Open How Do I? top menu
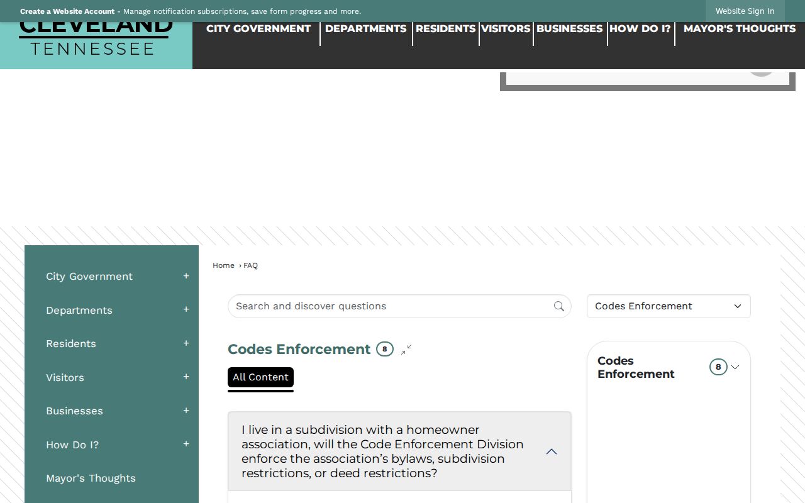805x503 pixels. [640, 28]
